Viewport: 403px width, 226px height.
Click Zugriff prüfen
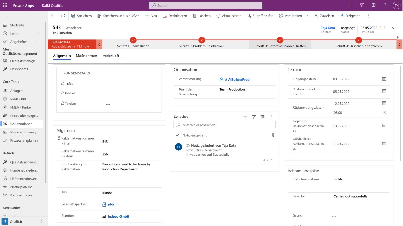coord(260,16)
